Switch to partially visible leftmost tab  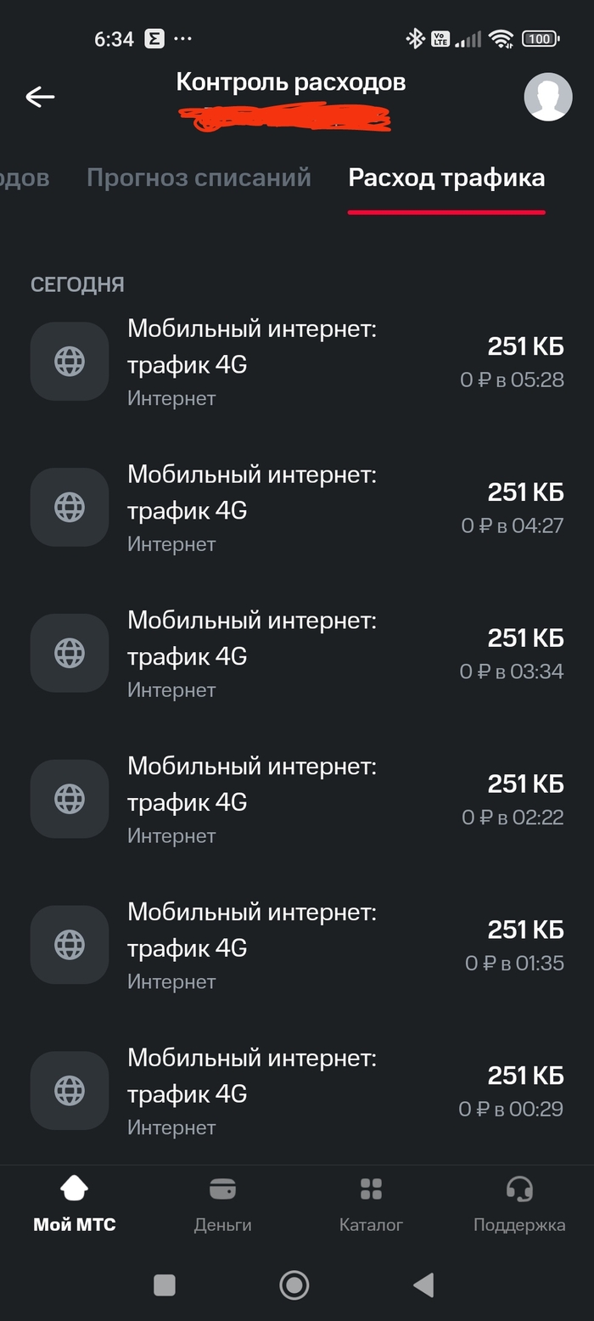[24, 178]
